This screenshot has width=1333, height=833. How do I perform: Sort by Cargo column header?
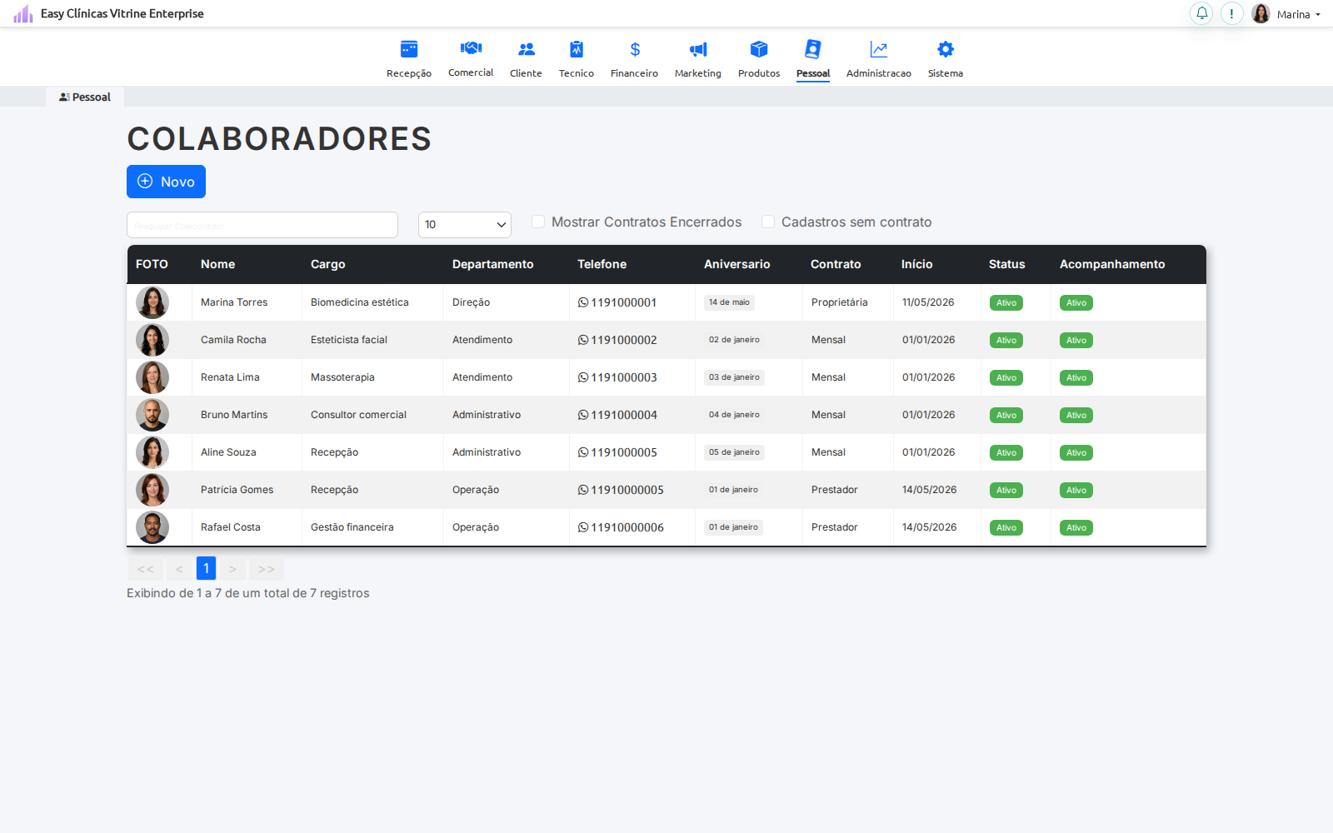pos(327,264)
